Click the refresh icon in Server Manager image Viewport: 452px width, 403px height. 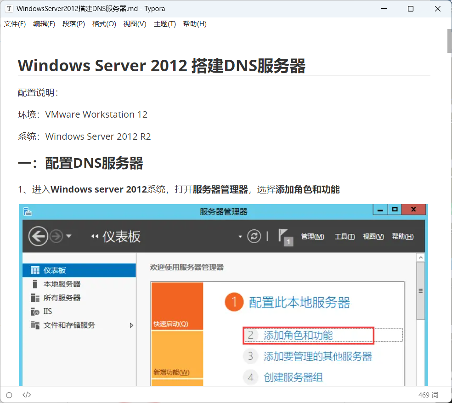point(254,236)
